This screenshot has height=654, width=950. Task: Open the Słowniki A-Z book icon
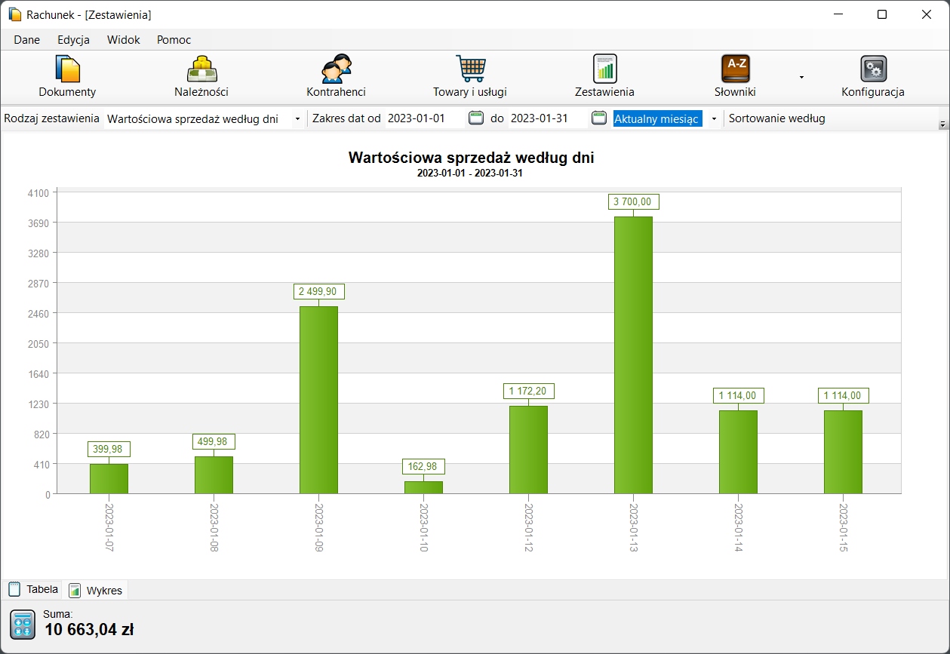(x=735, y=69)
